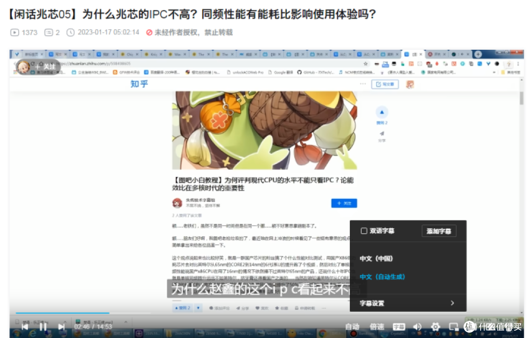Click the clock icon beside the date

pos(70,32)
